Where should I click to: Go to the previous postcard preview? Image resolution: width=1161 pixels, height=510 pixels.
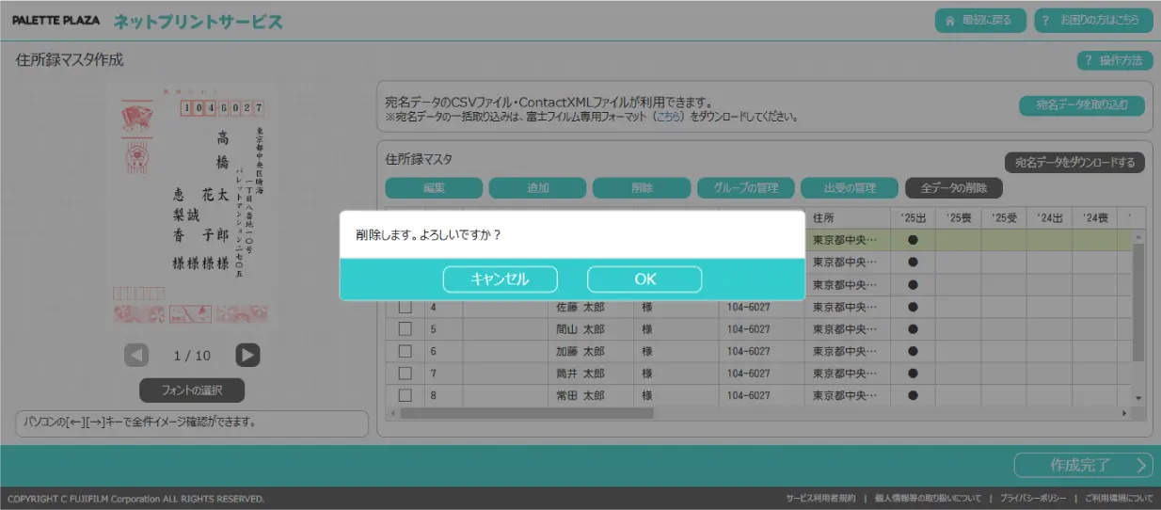tap(136, 355)
